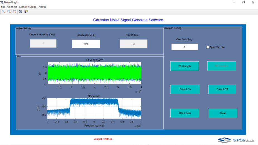Screen dimensions: 258x145
Task: Open the Compile Mode menu
Action: (x=28, y=7)
